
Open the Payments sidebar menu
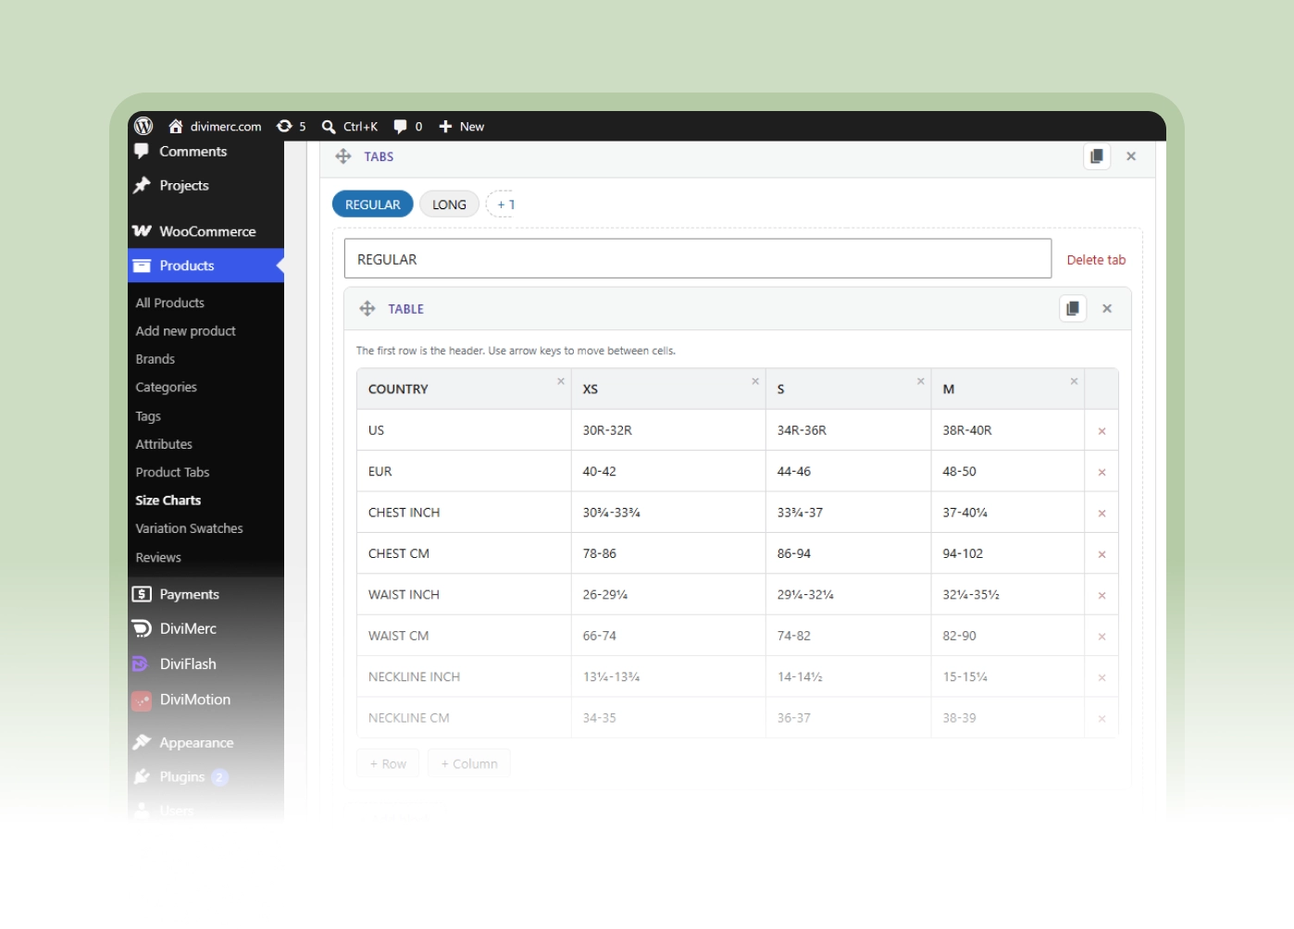click(x=205, y=594)
